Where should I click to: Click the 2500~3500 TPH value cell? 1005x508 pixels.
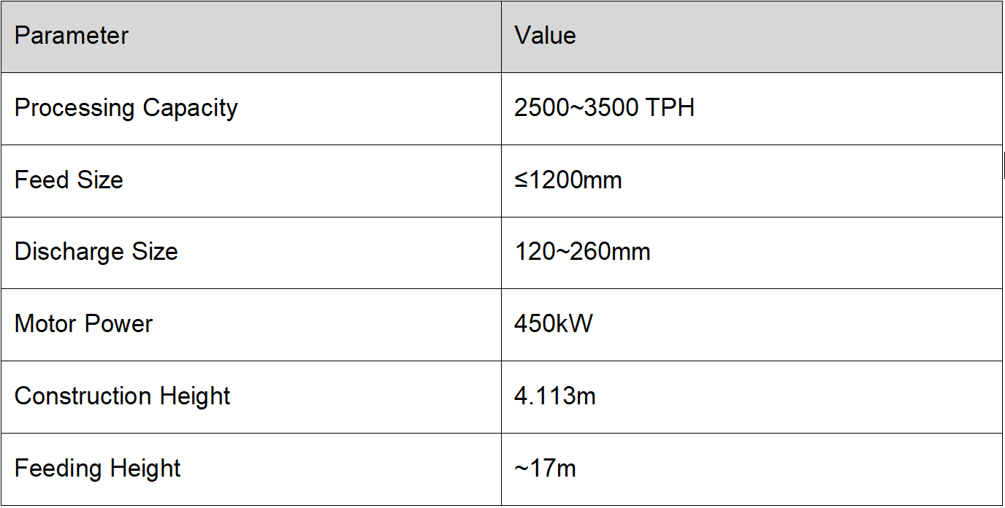(x=752, y=109)
